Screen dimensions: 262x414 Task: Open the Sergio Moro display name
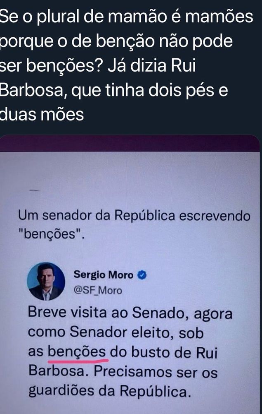[x=104, y=275]
